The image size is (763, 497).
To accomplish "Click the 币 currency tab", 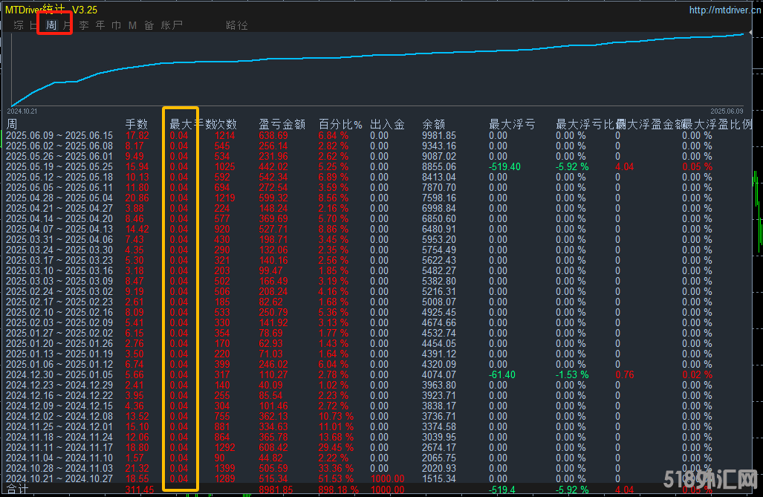I will click(116, 25).
